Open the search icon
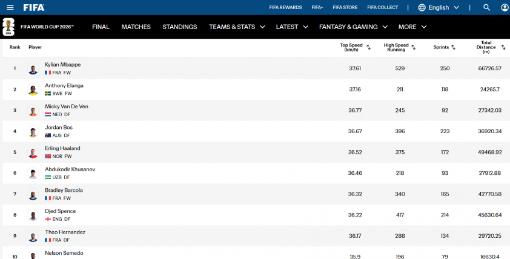This screenshot has width=510, height=259. [x=486, y=7]
